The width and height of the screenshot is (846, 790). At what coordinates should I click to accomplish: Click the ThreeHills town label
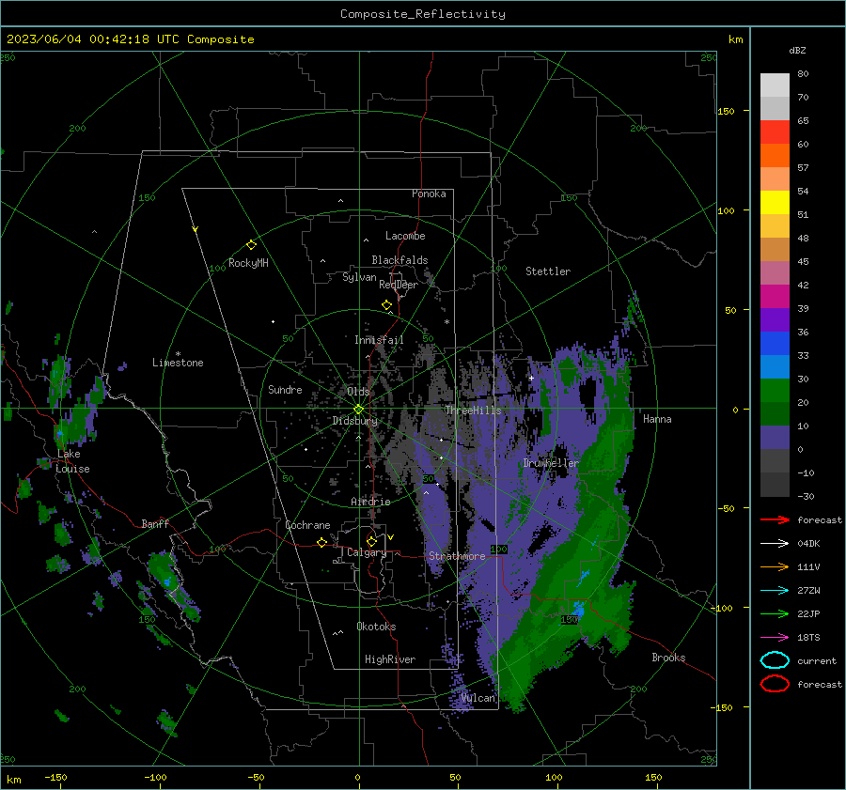(473, 410)
